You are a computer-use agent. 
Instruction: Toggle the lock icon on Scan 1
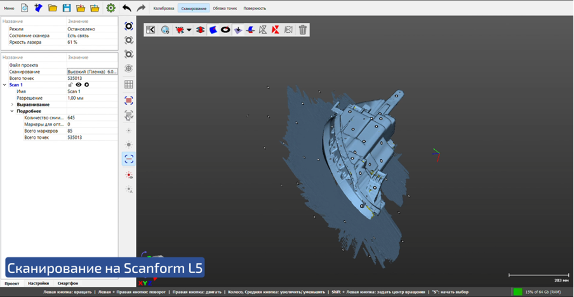70,84
